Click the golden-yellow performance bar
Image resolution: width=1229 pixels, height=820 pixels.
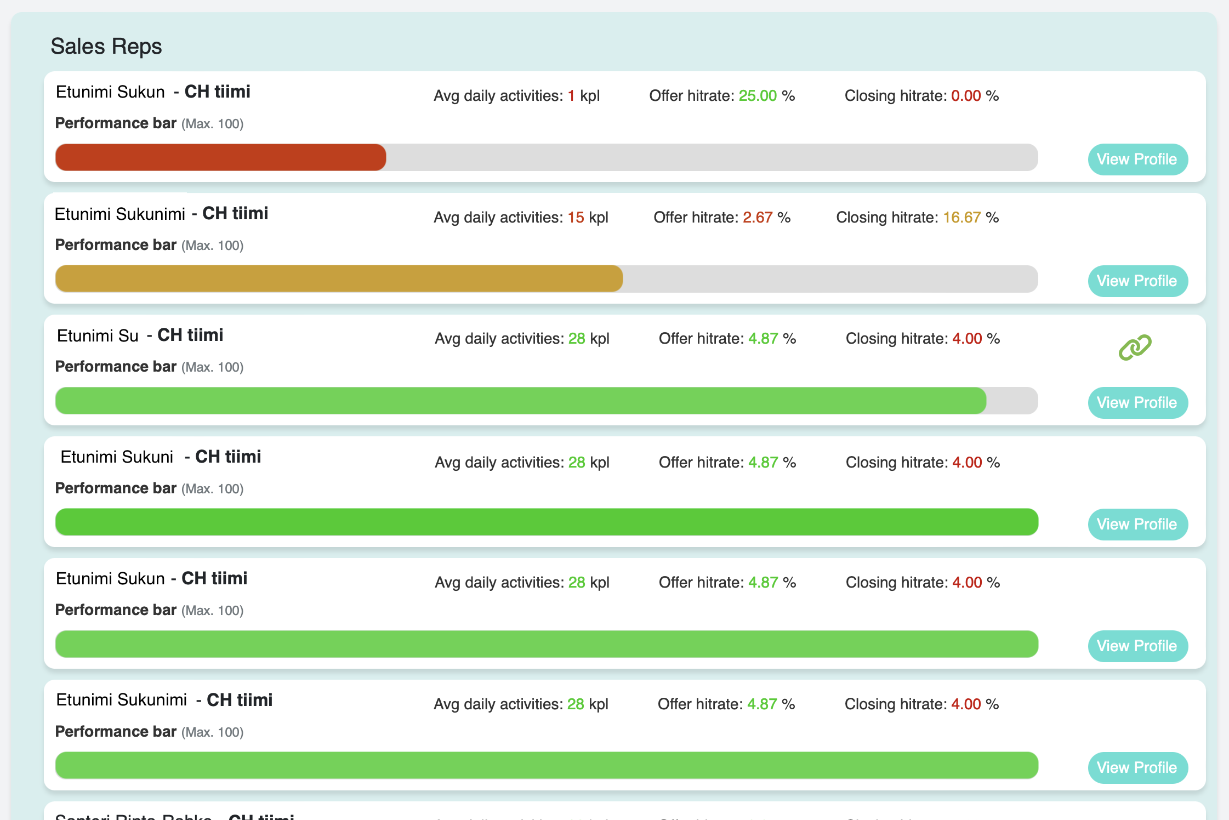point(339,279)
